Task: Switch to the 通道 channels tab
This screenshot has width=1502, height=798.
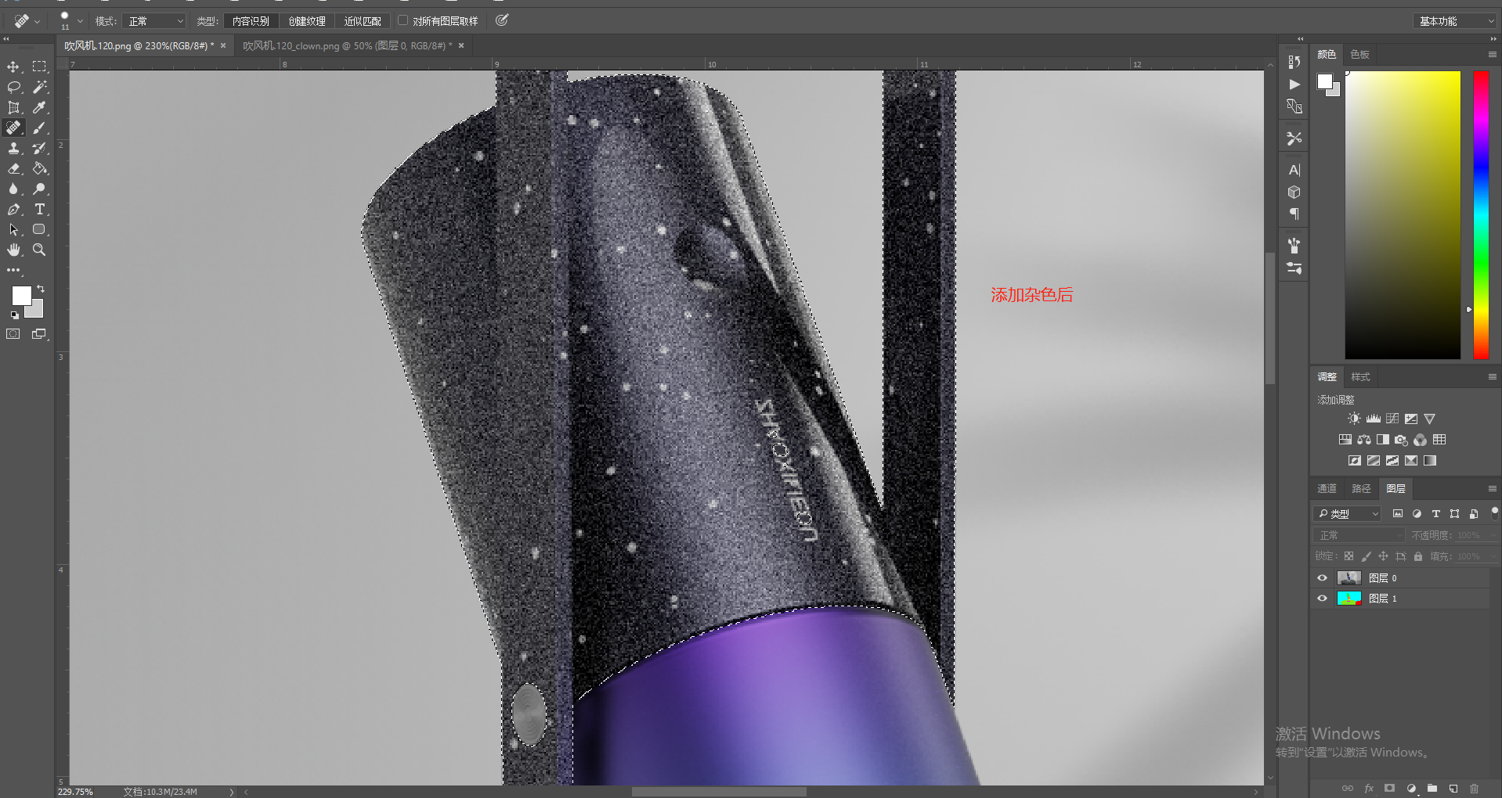Action: click(x=1327, y=489)
